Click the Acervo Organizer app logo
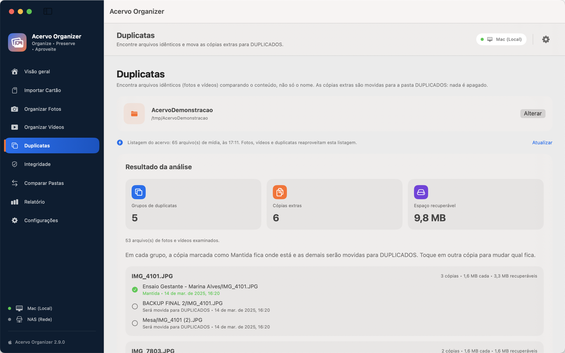The width and height of the screenshot is (565, 353). tap(17, 42)
